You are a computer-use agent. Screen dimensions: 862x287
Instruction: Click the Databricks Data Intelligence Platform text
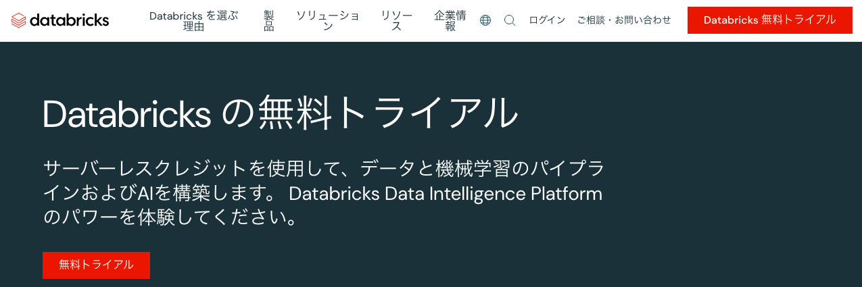coord(446,194)
